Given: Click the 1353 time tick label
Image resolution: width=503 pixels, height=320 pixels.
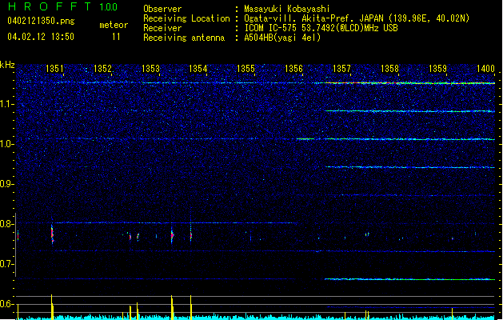Looking at the screenshot, I should 150,68.
